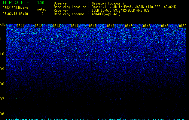Viewport: 189px width, 120px height.
Task: Click the 'Receiving antenna' label
Action: click(69, 14)
